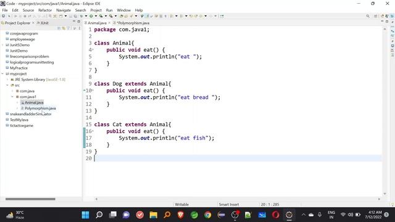Open the Coverage launch dropdown arrow
395x222 pixels.
click(x=106, y=16)
